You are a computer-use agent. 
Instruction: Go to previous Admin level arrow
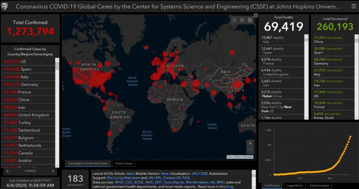pyautogui.click(x=7, y=171)
